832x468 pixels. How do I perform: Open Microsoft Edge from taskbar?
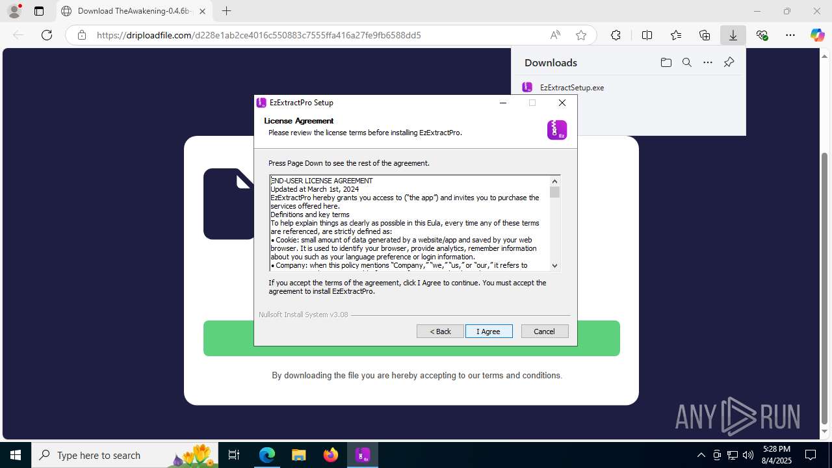pyautogui.click(x=267, y=455)
